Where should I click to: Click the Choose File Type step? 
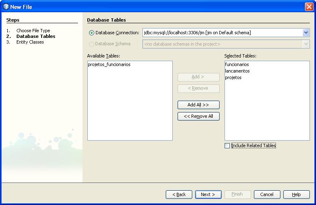pyautogui.click(x=33, y=31)
